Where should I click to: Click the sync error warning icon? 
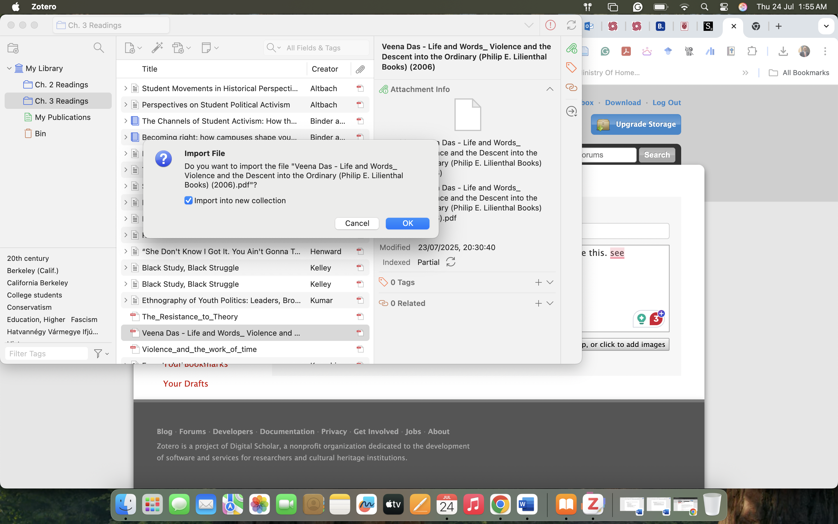pyautogui.click(x=550, y=25)
